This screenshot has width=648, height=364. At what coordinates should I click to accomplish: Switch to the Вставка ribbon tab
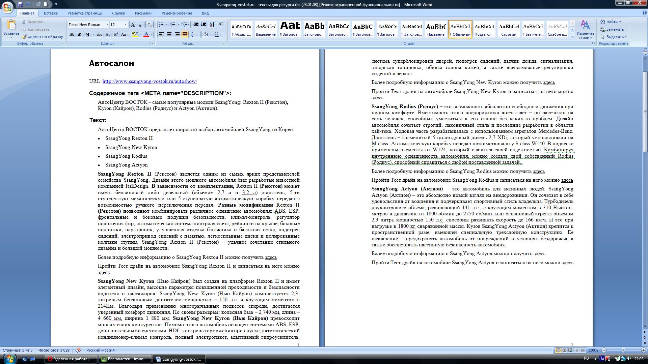click(51, 13)
